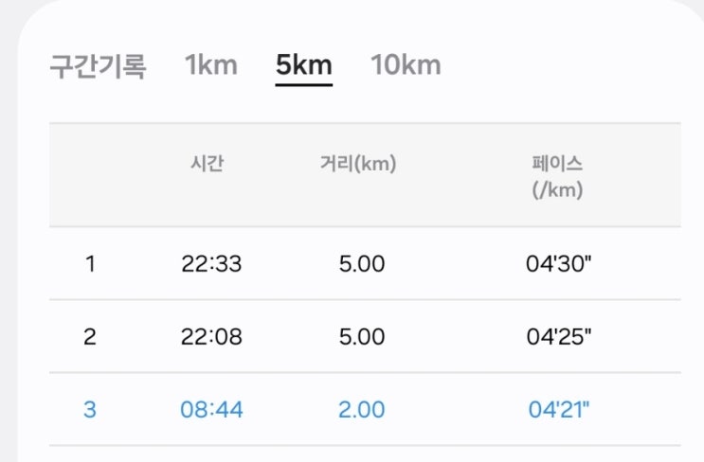
Task: Open the 10km splits tab
Action: point(406,65)
